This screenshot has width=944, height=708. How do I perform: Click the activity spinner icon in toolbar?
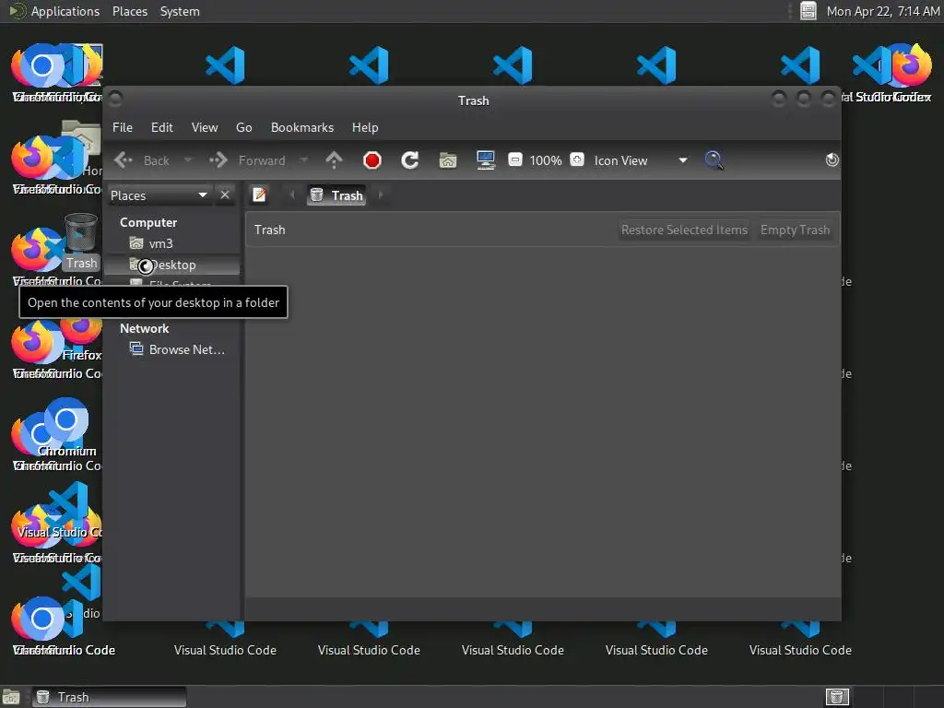[x=832, y=160]
